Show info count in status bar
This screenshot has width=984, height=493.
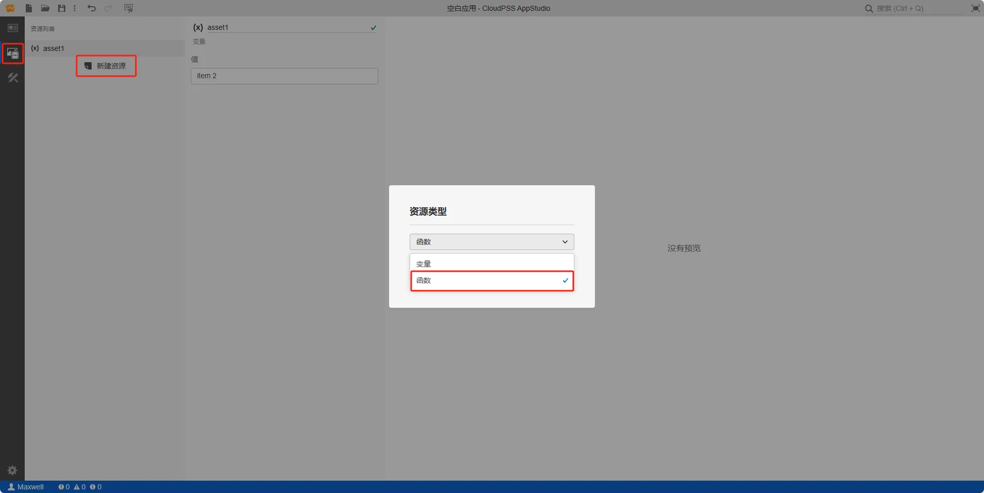click(x=96, y=487)
